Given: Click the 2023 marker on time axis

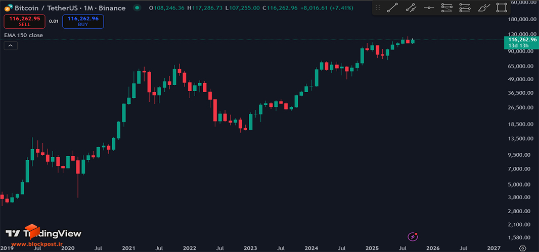Looking at the screenshot, I should point(250,248).
